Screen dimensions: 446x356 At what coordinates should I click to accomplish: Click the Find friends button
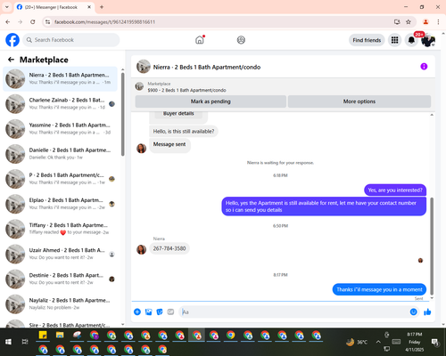click(367, 40)
